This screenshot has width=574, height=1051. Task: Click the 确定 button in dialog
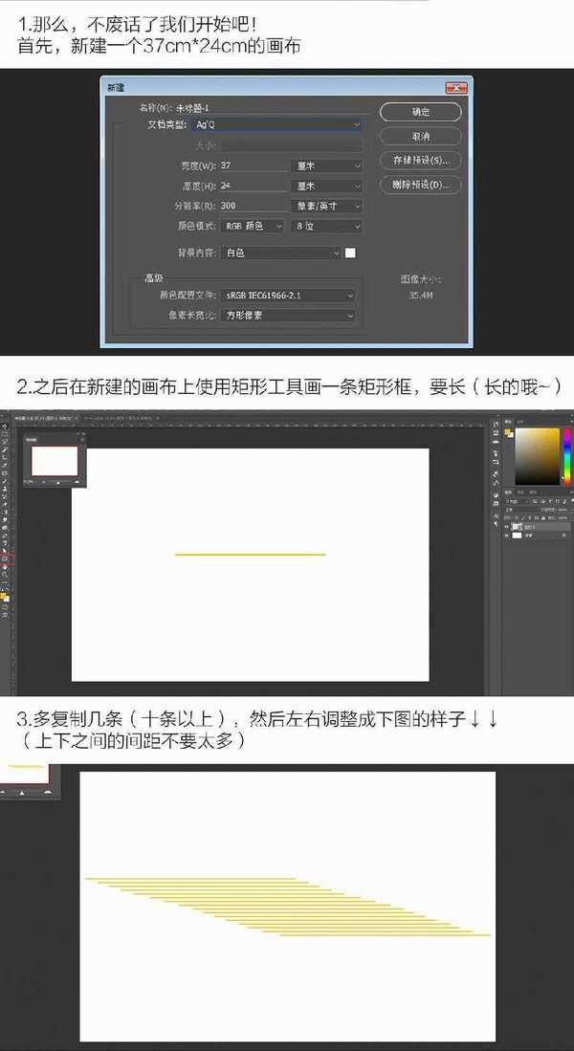tap(420, 112)
